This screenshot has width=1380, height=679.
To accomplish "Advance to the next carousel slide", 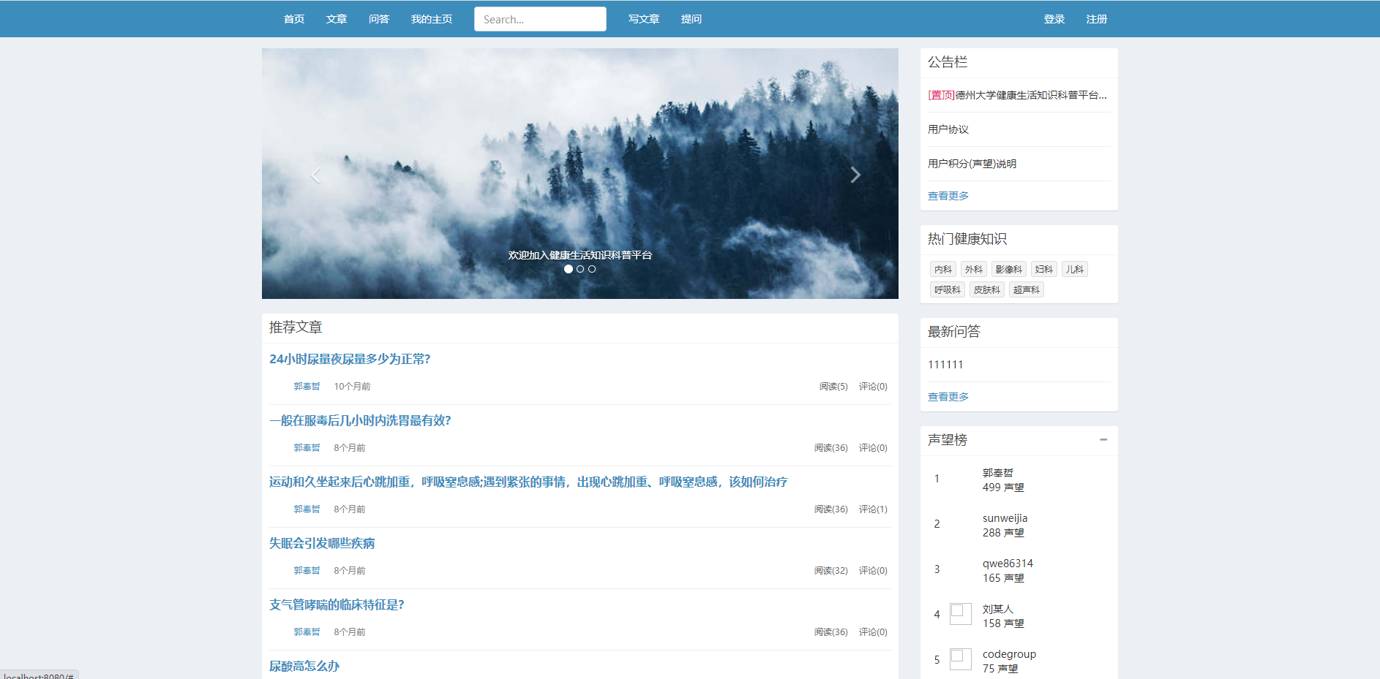I will pyautogui.click(x=855, y=175).
